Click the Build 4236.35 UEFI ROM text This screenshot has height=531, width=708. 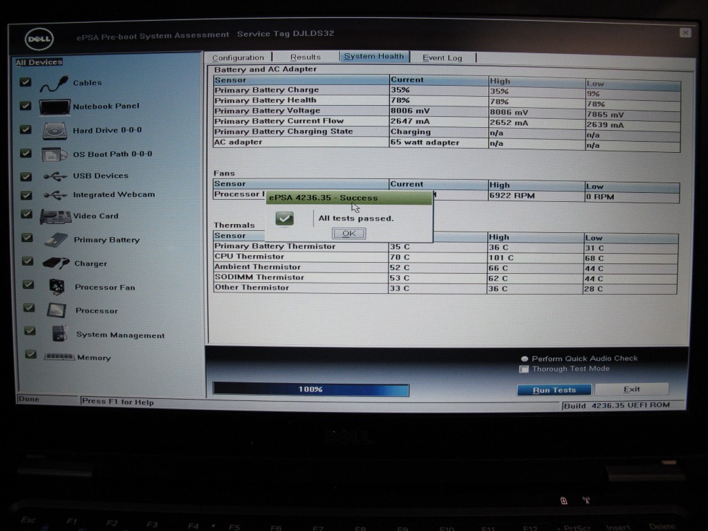coord(617,405)
